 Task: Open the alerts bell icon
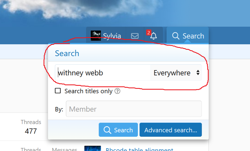coord(154,36)
